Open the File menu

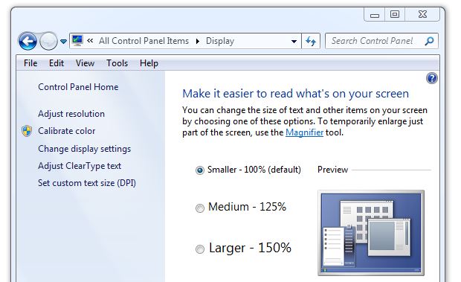point(30,63)
